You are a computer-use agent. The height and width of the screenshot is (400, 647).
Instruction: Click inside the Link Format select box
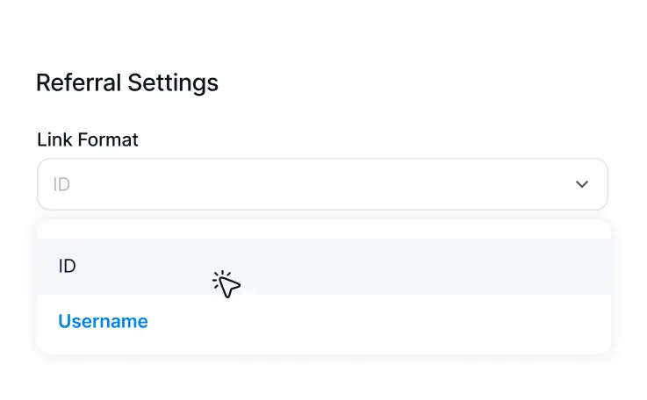point(322,184)
